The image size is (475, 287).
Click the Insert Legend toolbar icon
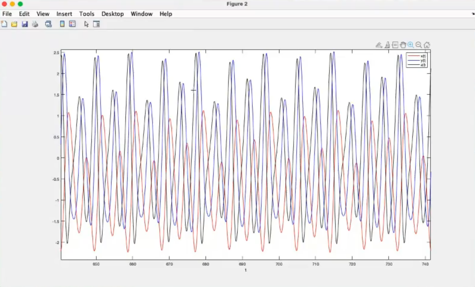73,24
